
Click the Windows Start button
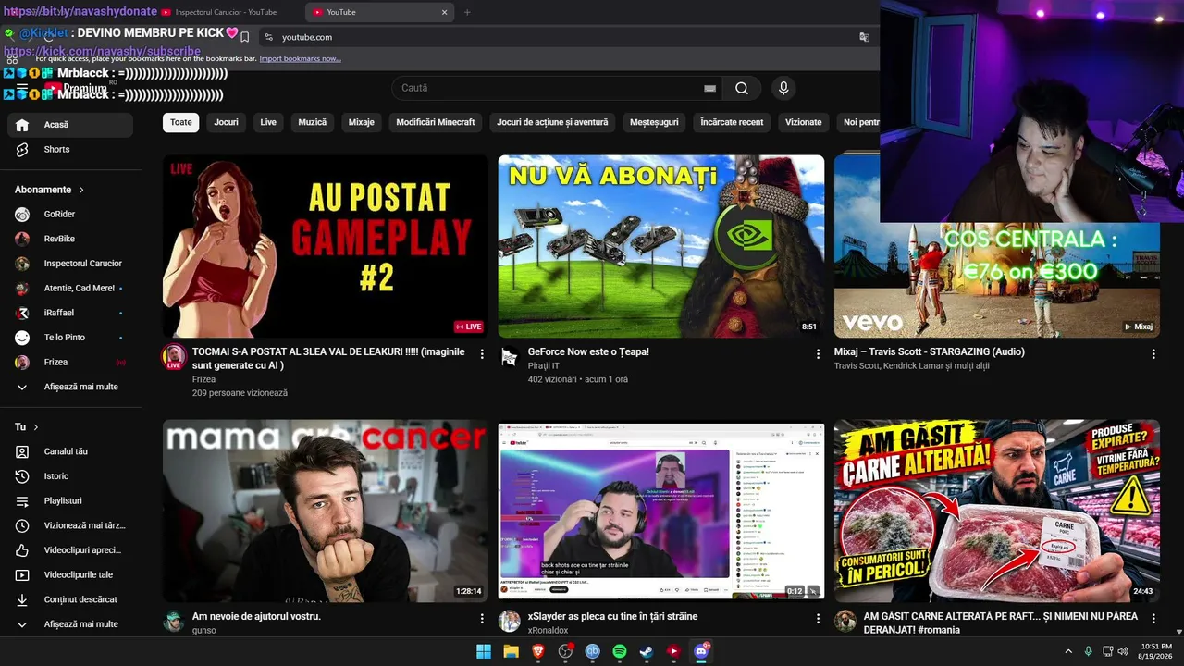point(484,651)
